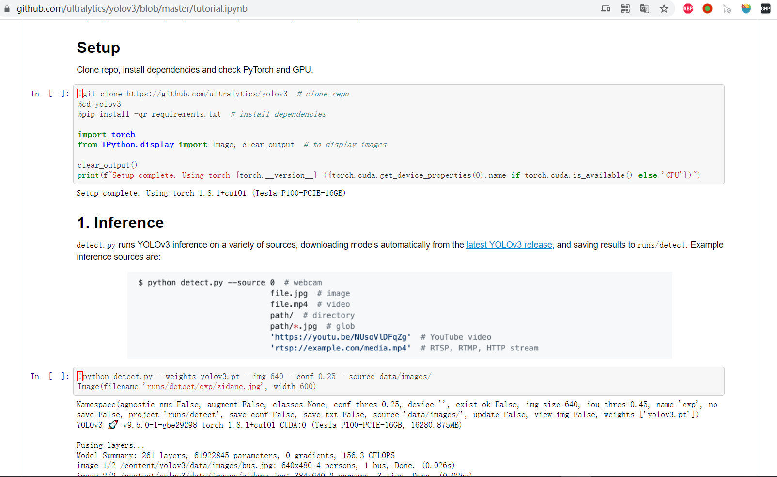Click the Tesla P100-PCIE-16GB setup output

pos(211,193)
